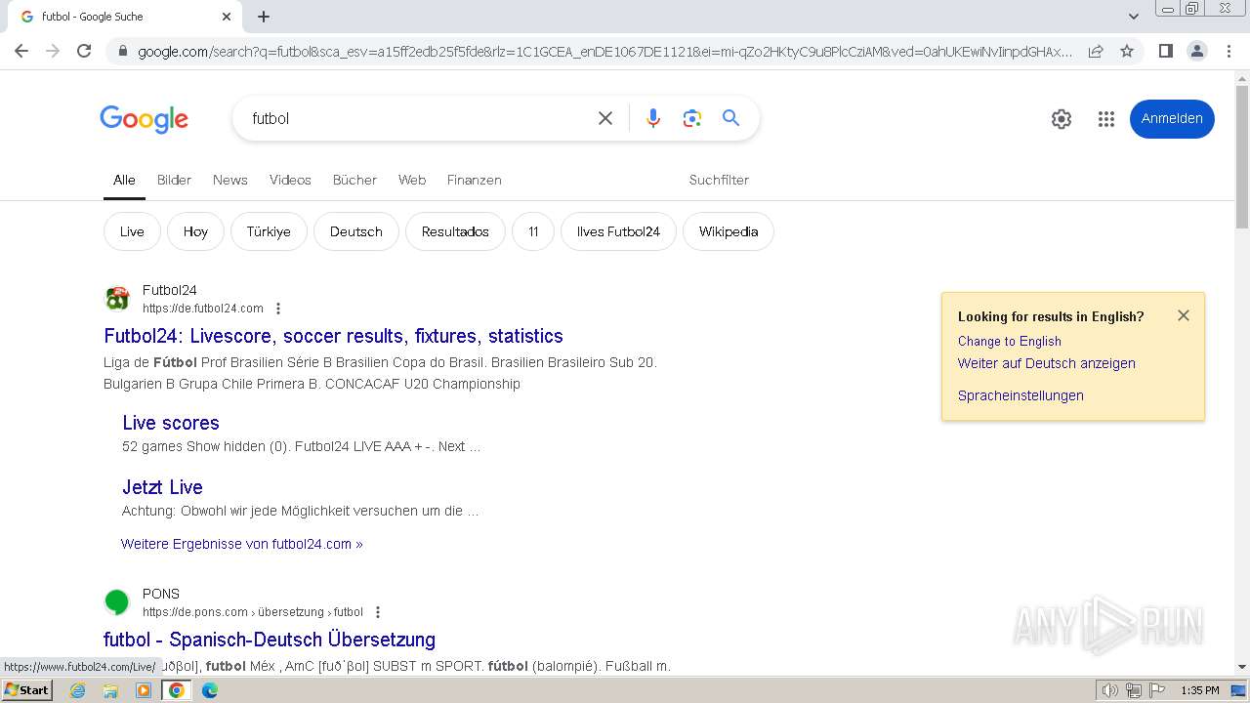
Task: Click the Chrome icon in taskbar
Action: 177,690
